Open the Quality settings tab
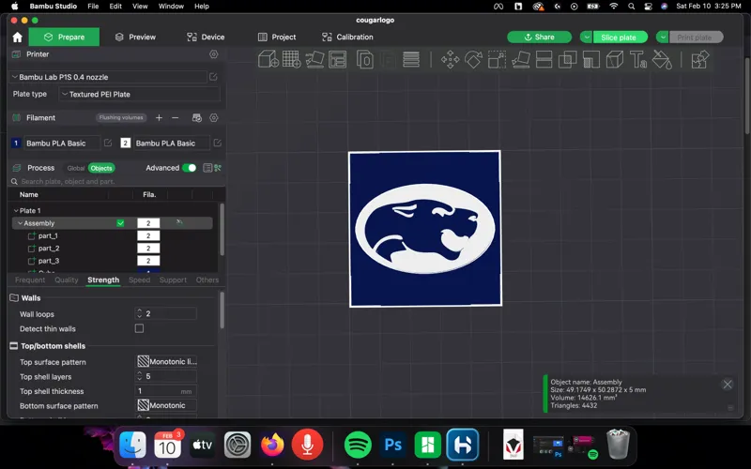This screenshot has height=469, width=751. [66, 280]
